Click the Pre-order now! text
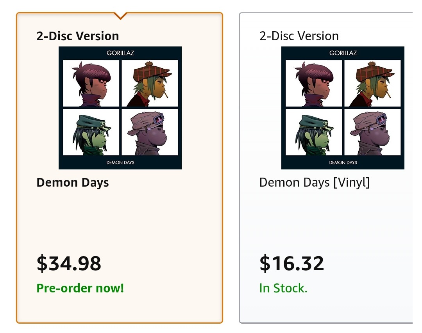This screenshot has width=422, height=333. (80, 288)
